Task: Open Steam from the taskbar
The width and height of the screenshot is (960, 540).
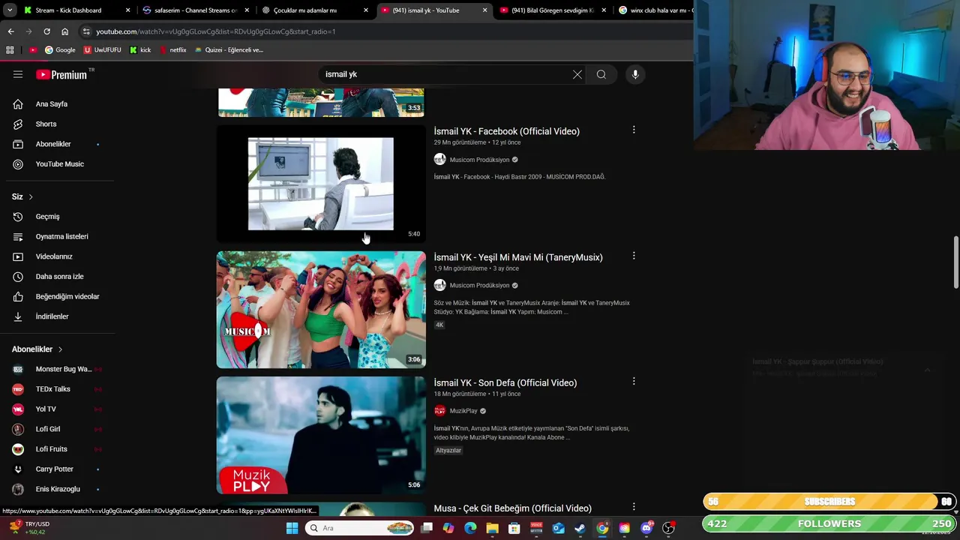Action: coord(580,528)
